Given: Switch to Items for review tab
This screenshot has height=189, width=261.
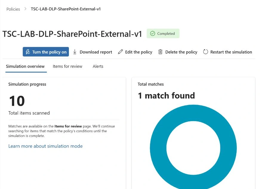Looking at the screenshot, I should coord(67,66).
